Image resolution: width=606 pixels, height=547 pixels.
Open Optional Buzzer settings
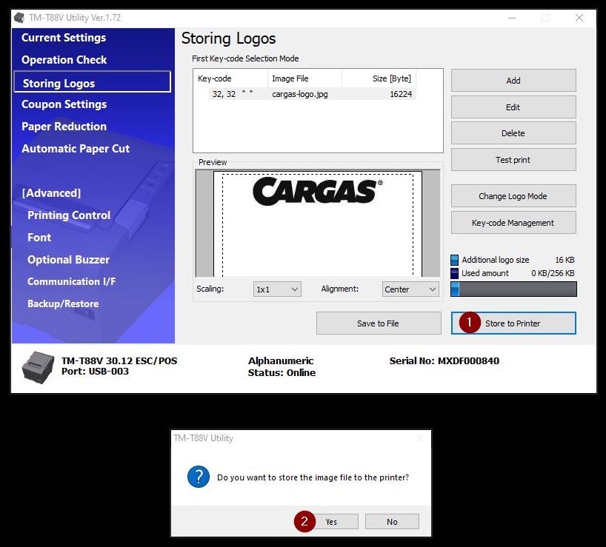[68, 259]
